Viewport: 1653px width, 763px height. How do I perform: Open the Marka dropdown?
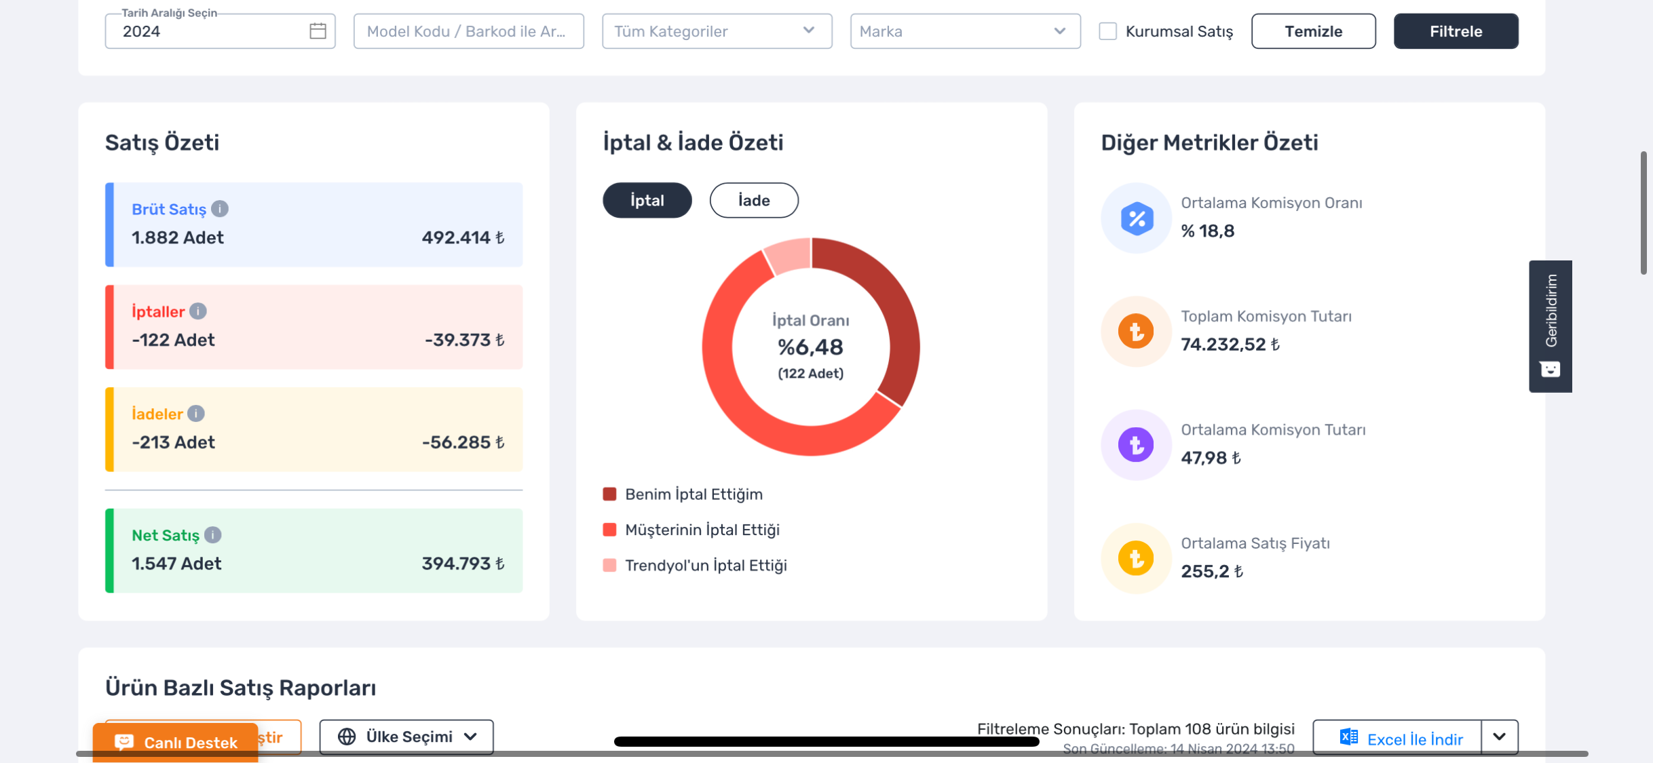[x=966, y=31]
